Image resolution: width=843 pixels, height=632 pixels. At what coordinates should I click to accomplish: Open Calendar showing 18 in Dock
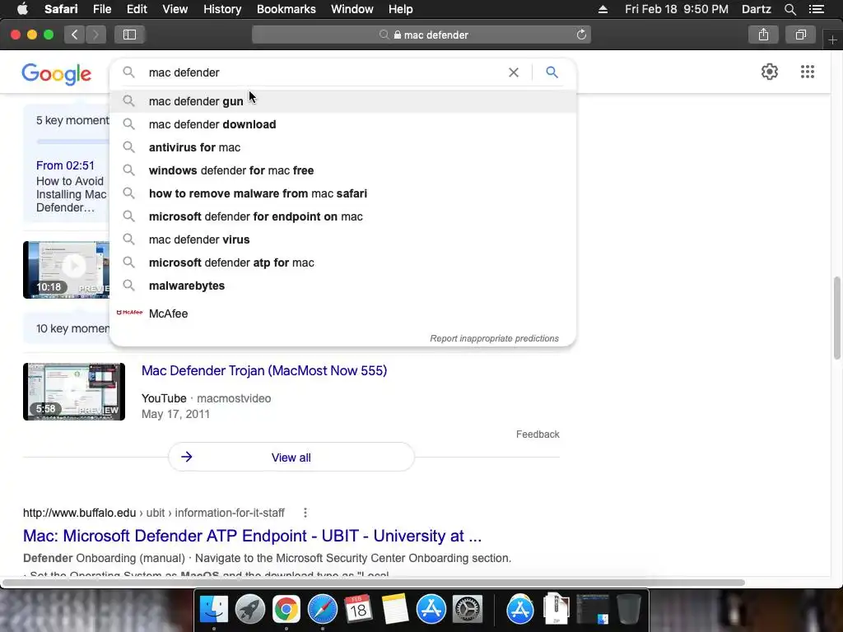359,609
